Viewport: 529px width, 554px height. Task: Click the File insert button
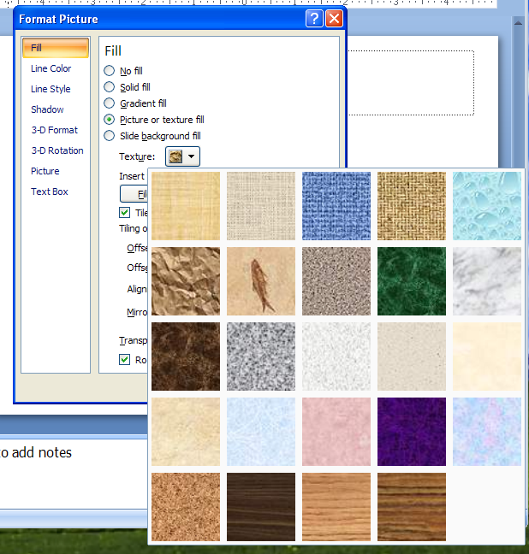tap(134, 194)
